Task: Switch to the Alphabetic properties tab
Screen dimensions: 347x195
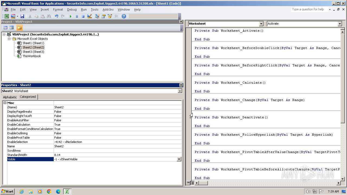Action: [10, 97]
